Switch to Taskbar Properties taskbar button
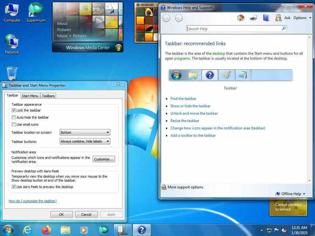 [122, 230]
